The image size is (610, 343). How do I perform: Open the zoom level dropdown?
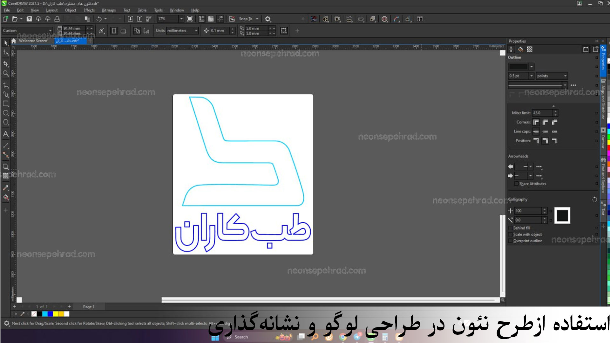[x=181, y=19]
